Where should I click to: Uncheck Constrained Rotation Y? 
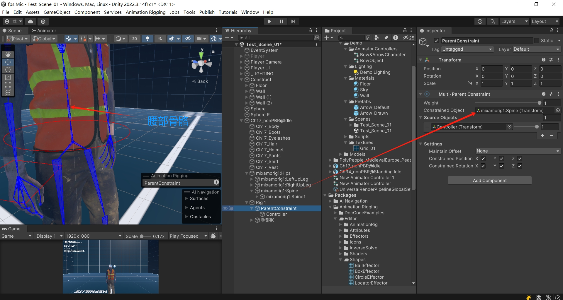(501, 166)
